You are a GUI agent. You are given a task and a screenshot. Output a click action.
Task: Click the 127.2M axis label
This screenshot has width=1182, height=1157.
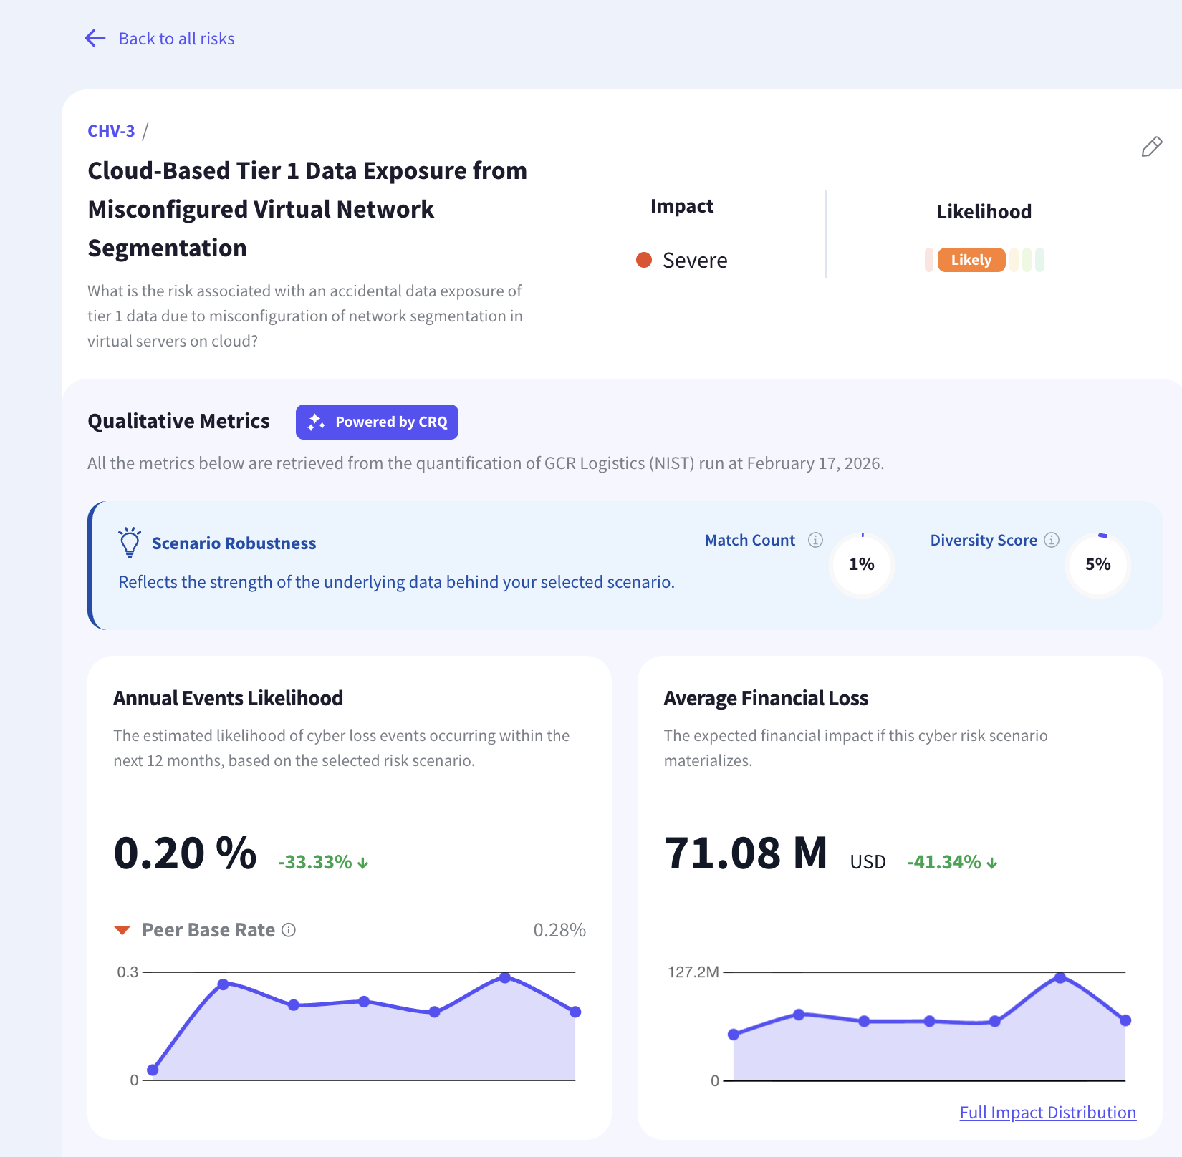click(693, 972)
